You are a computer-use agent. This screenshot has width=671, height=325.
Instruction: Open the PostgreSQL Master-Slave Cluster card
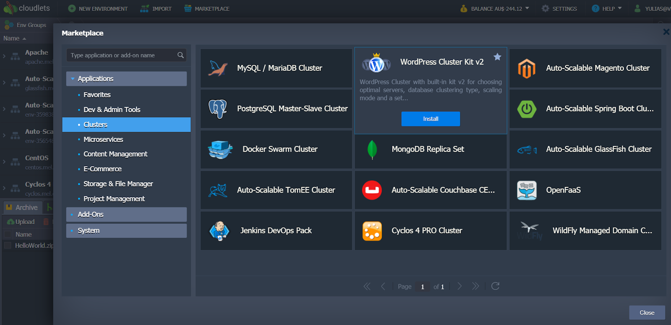[276, 109]
